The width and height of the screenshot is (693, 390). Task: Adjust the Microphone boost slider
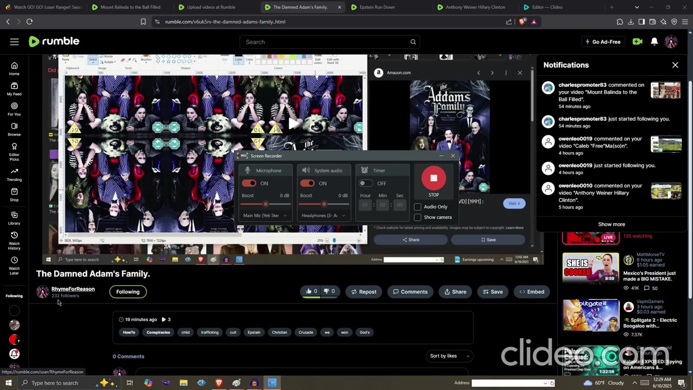[265, 204]
